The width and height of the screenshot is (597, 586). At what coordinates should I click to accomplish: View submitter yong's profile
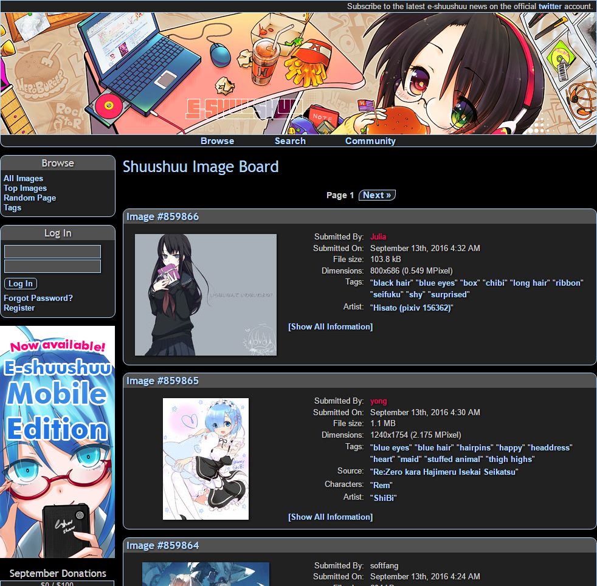click(x=379, y=401)
